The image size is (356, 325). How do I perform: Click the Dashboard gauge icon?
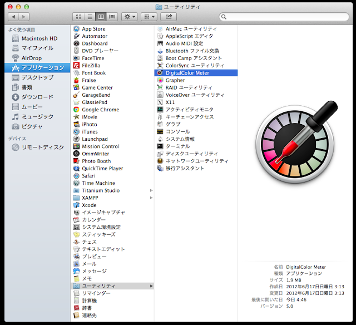(x=76, y=43)
